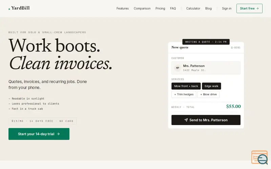
Task: Go to the Comparison section
Action: [x=142, y=8]
